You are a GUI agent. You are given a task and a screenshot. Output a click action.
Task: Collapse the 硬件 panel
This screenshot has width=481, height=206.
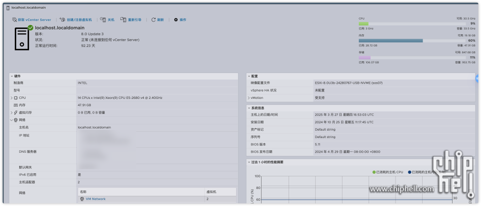click(x=12, y=76)
